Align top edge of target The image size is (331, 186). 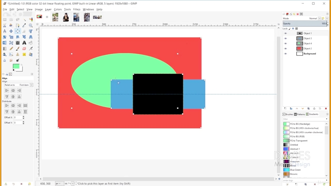7,97
